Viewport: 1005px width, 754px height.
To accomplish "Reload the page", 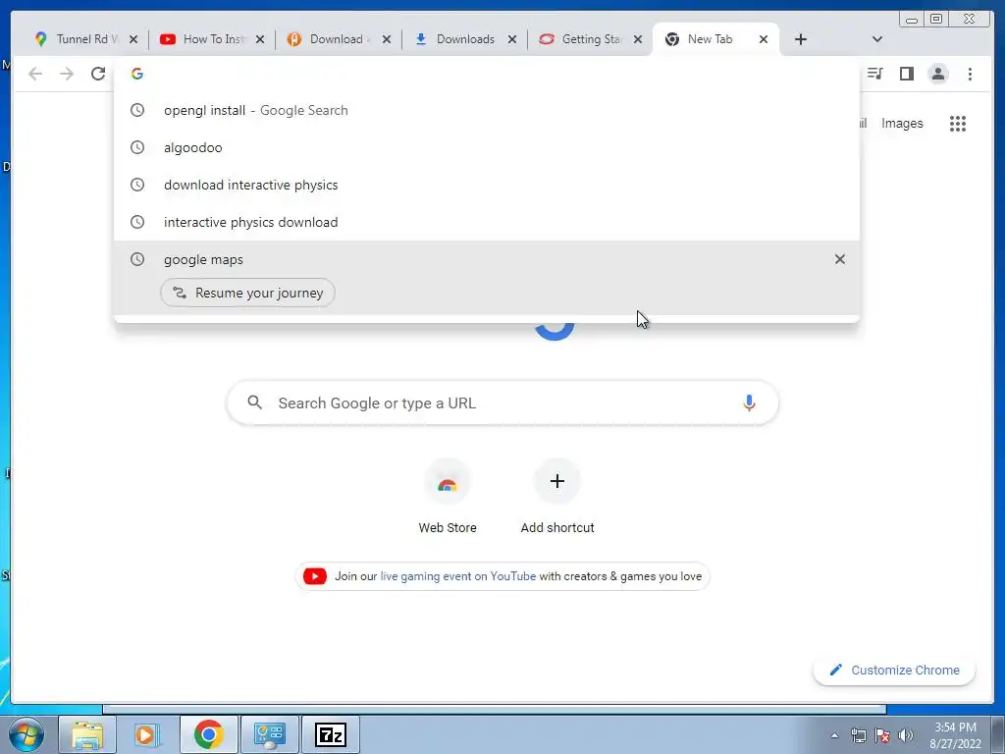I will [x=98, y=74].
